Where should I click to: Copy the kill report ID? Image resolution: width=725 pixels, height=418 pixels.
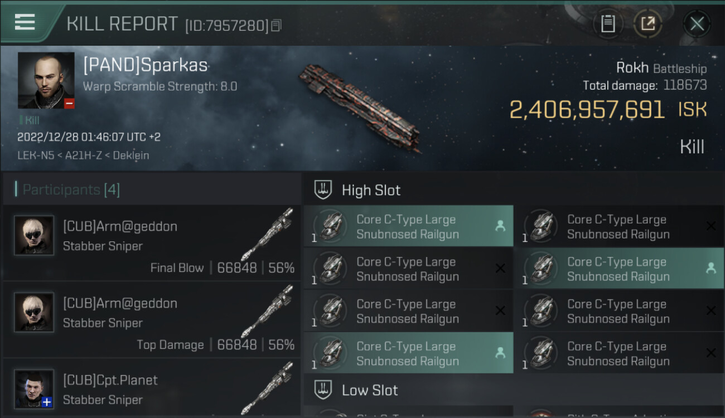click(x=277, y=25)
